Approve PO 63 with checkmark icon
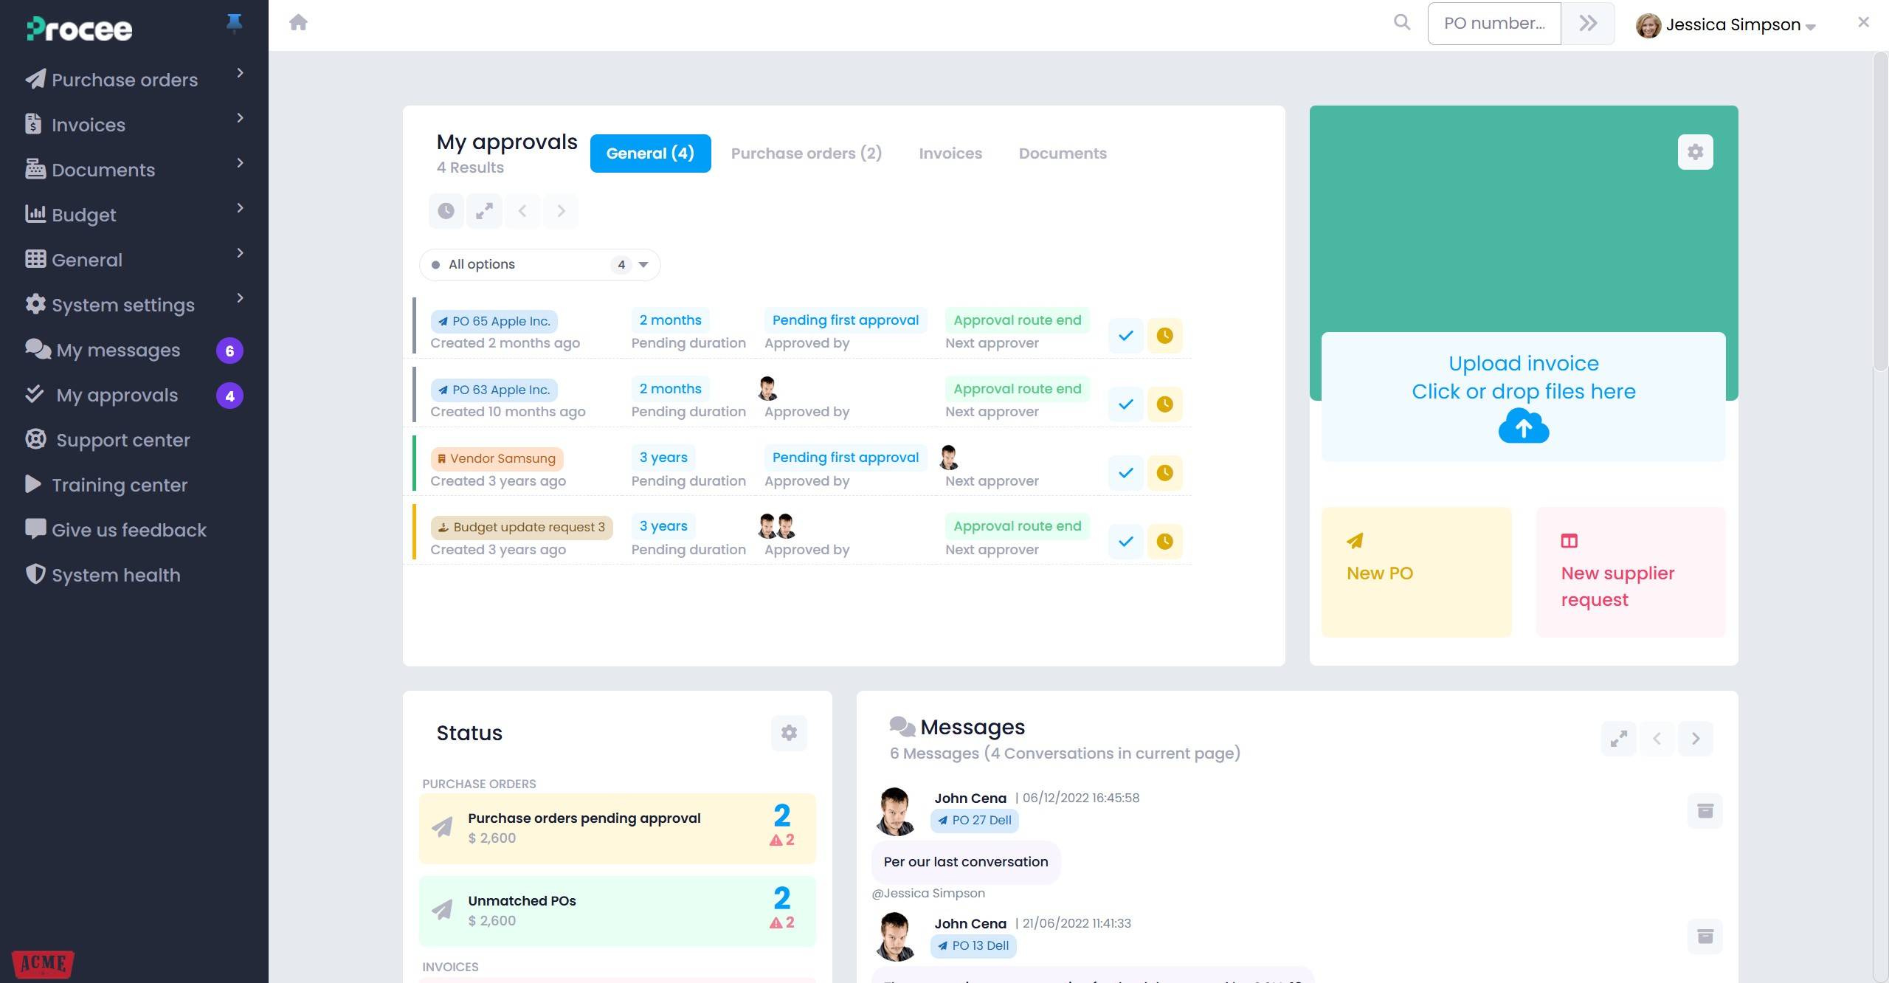 [1125, 404]
